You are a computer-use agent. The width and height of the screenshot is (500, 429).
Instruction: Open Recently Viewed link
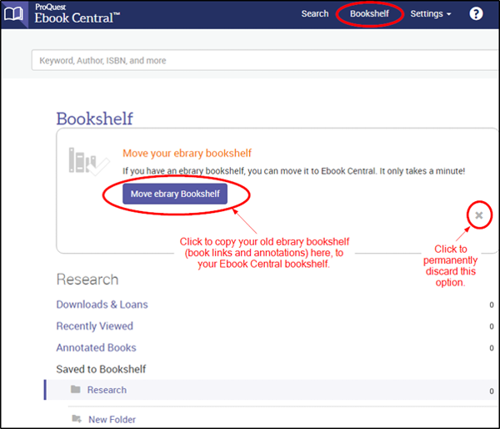tap(95, 326)
